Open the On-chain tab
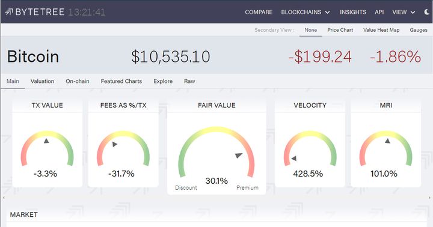This screenshot has height=227, width=433. click(78, 81)
